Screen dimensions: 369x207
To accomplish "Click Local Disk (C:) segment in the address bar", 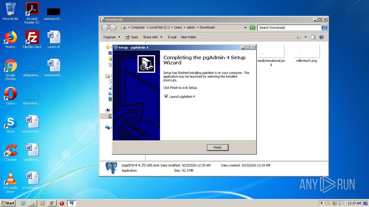I will pos(159,28).
